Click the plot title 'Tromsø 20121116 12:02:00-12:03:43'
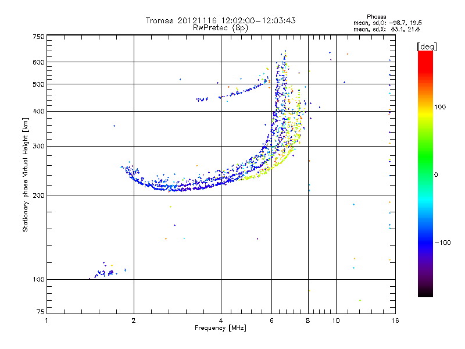 220,20
